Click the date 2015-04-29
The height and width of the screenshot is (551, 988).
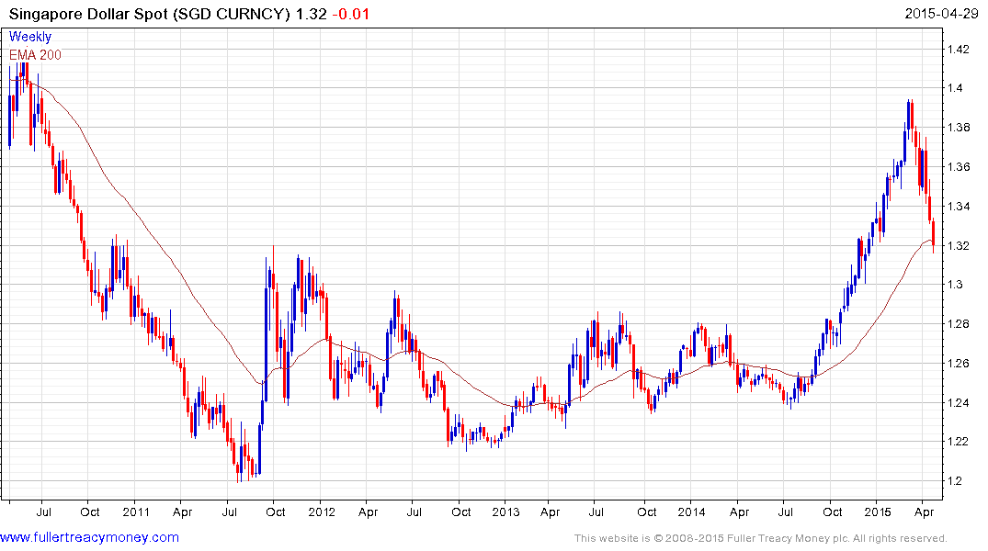click(941, 13)
